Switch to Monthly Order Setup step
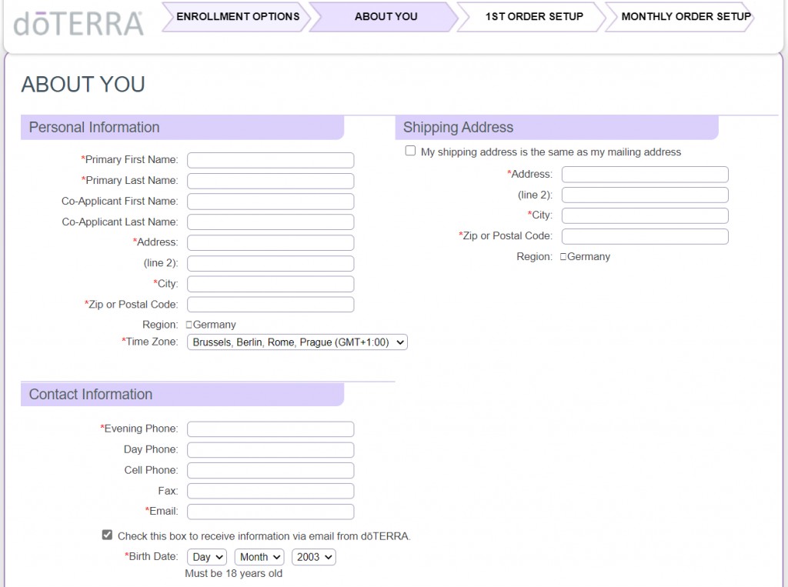The height and width of the screenshot is (587, 788). [x=685, y=17]
